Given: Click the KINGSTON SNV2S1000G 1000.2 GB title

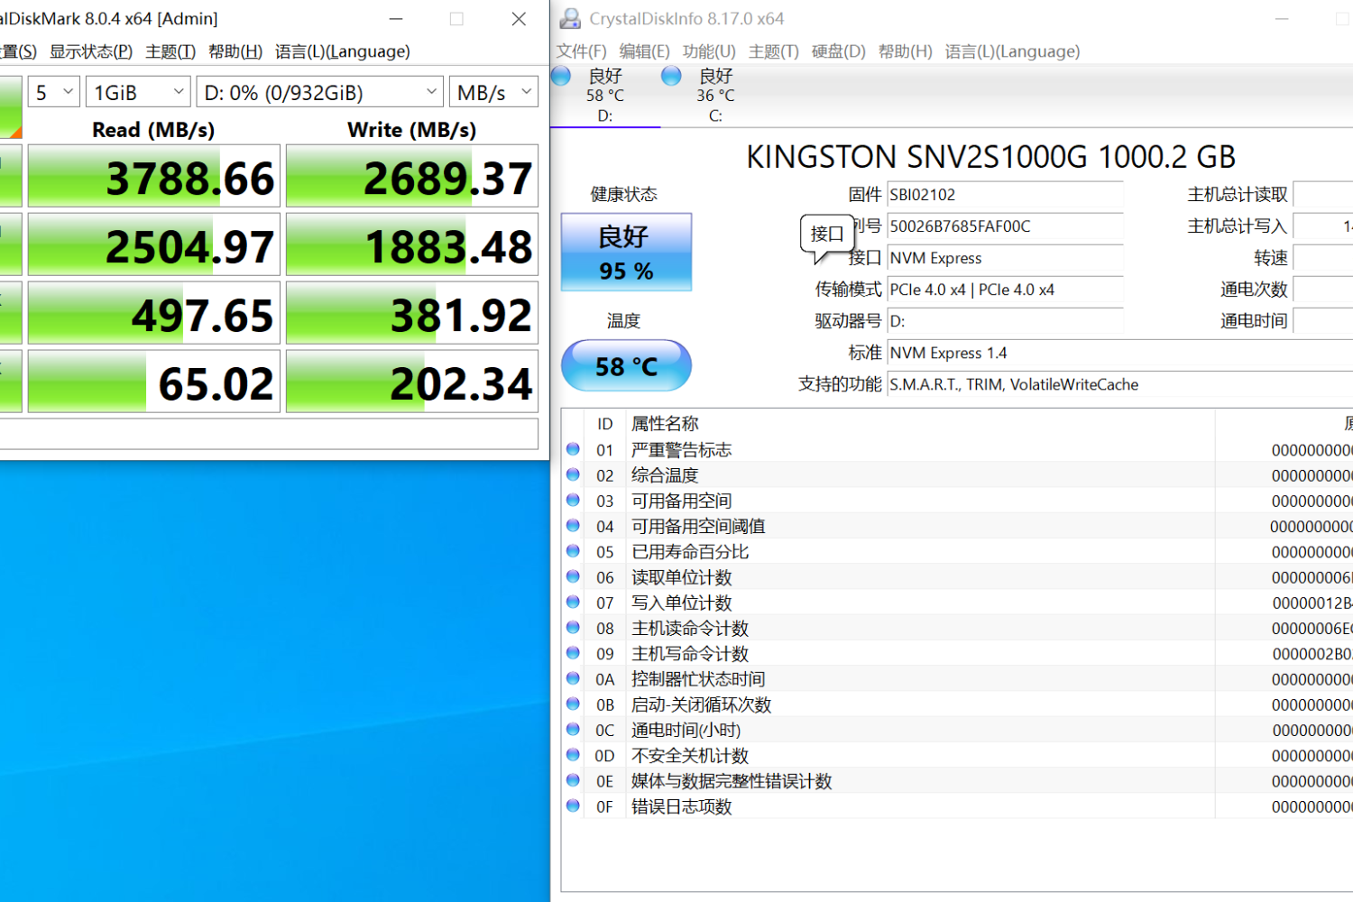Looking at the screenshot, I should tap(990, 157).
